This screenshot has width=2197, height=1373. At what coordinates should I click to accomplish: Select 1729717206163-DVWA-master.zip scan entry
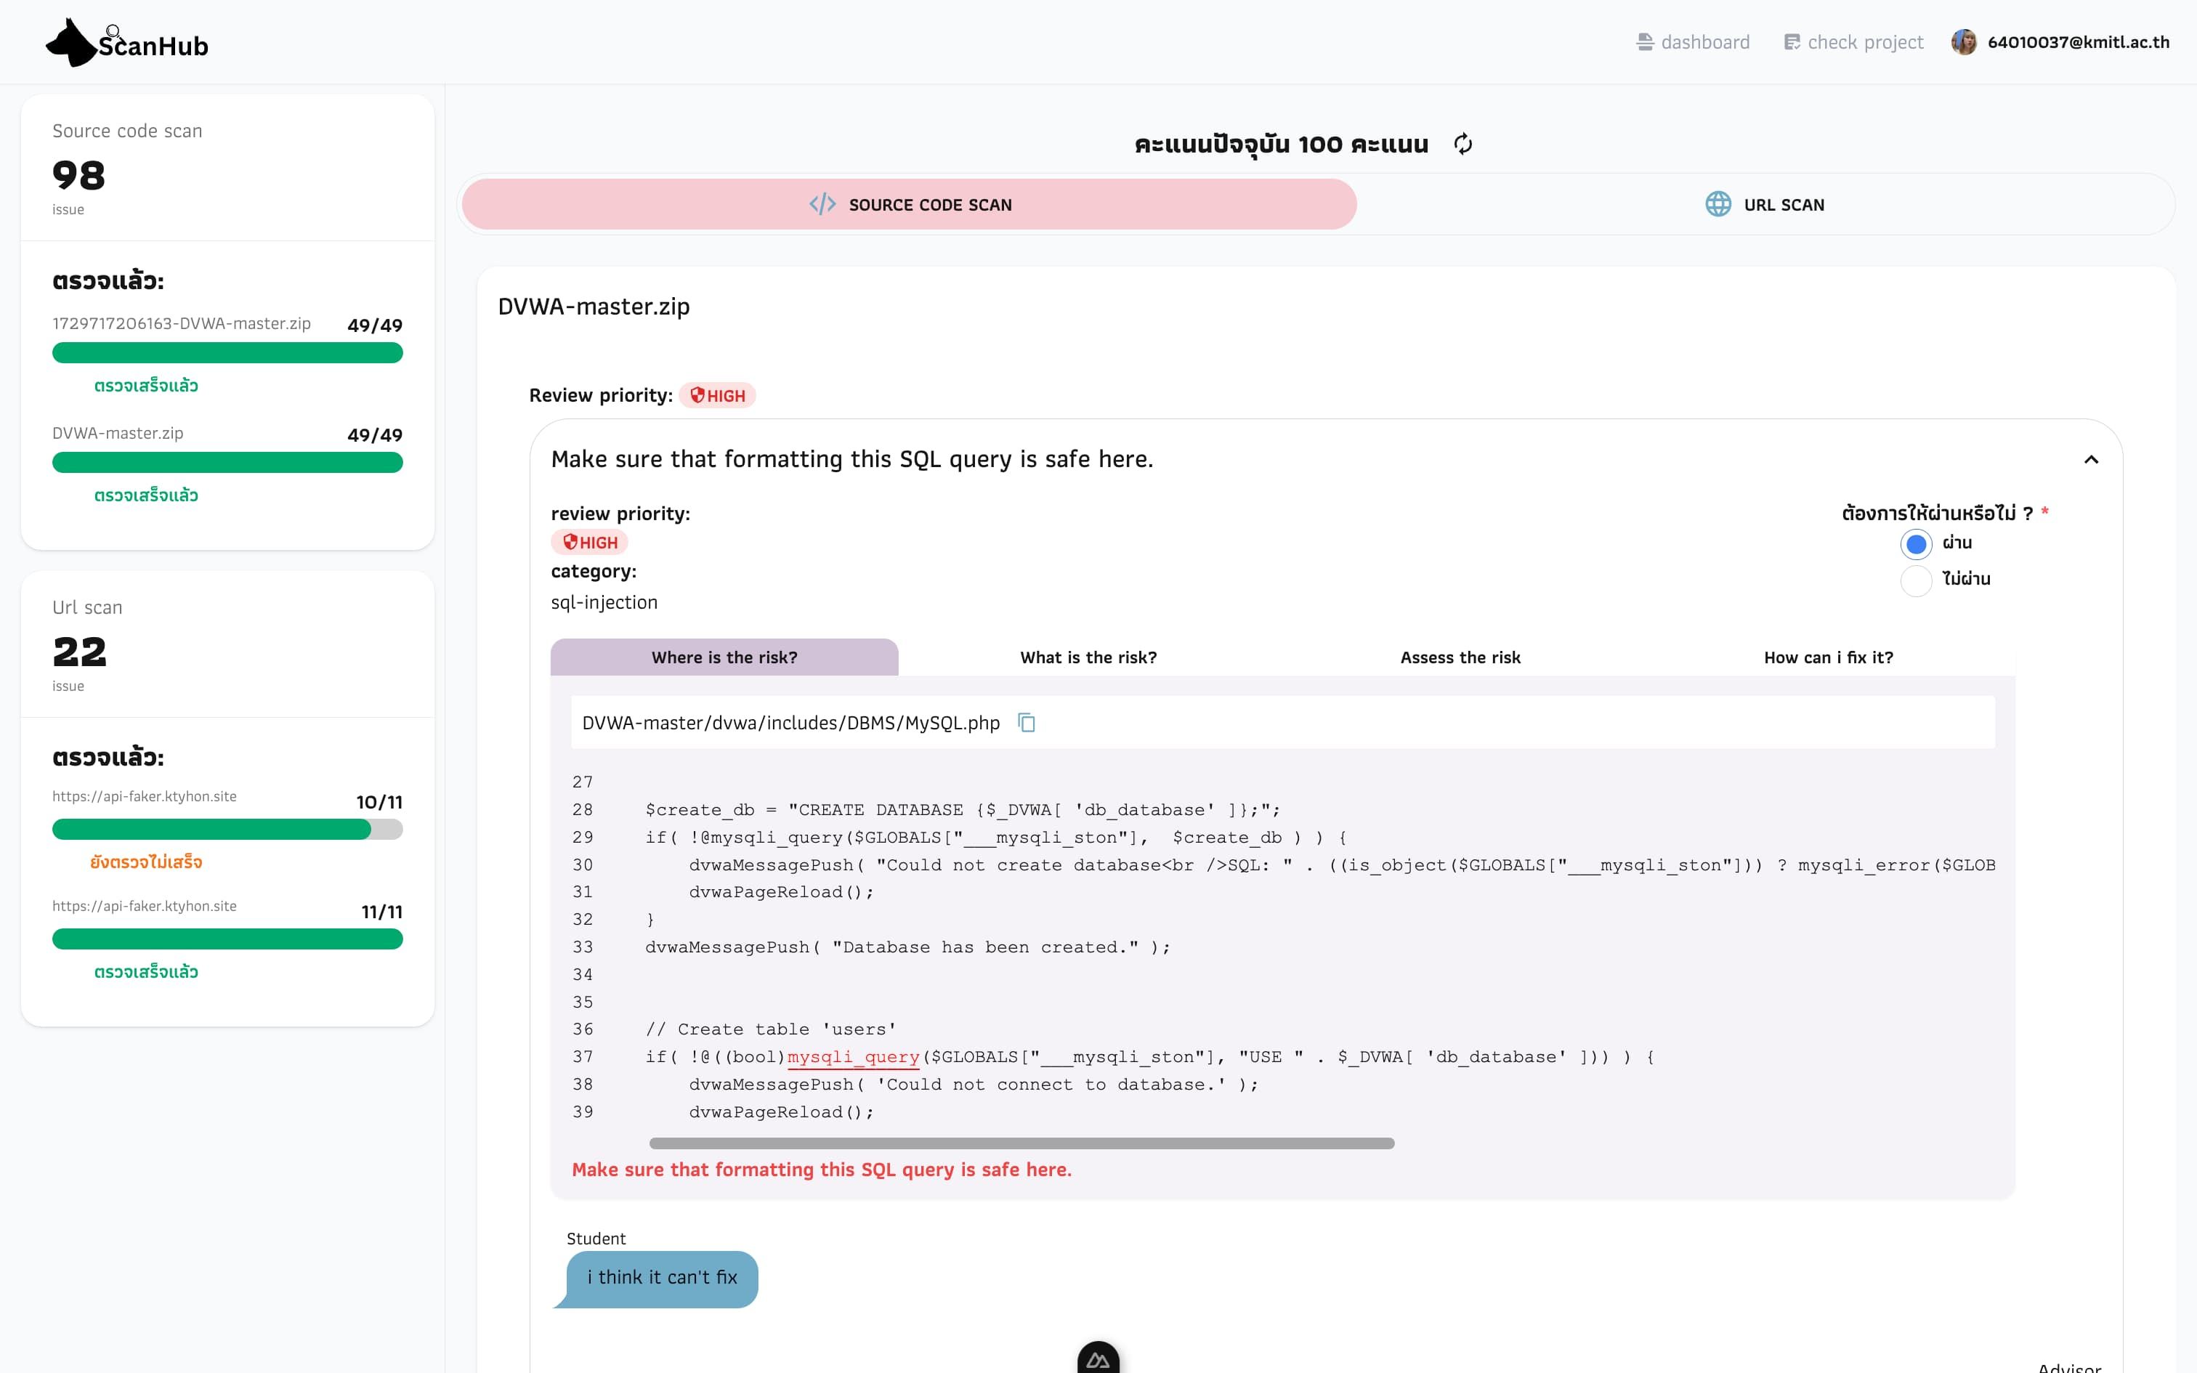tap(182, 323)
